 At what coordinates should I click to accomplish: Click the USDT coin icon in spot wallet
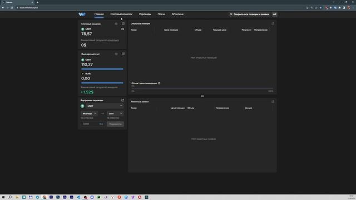tap(83, 29)
